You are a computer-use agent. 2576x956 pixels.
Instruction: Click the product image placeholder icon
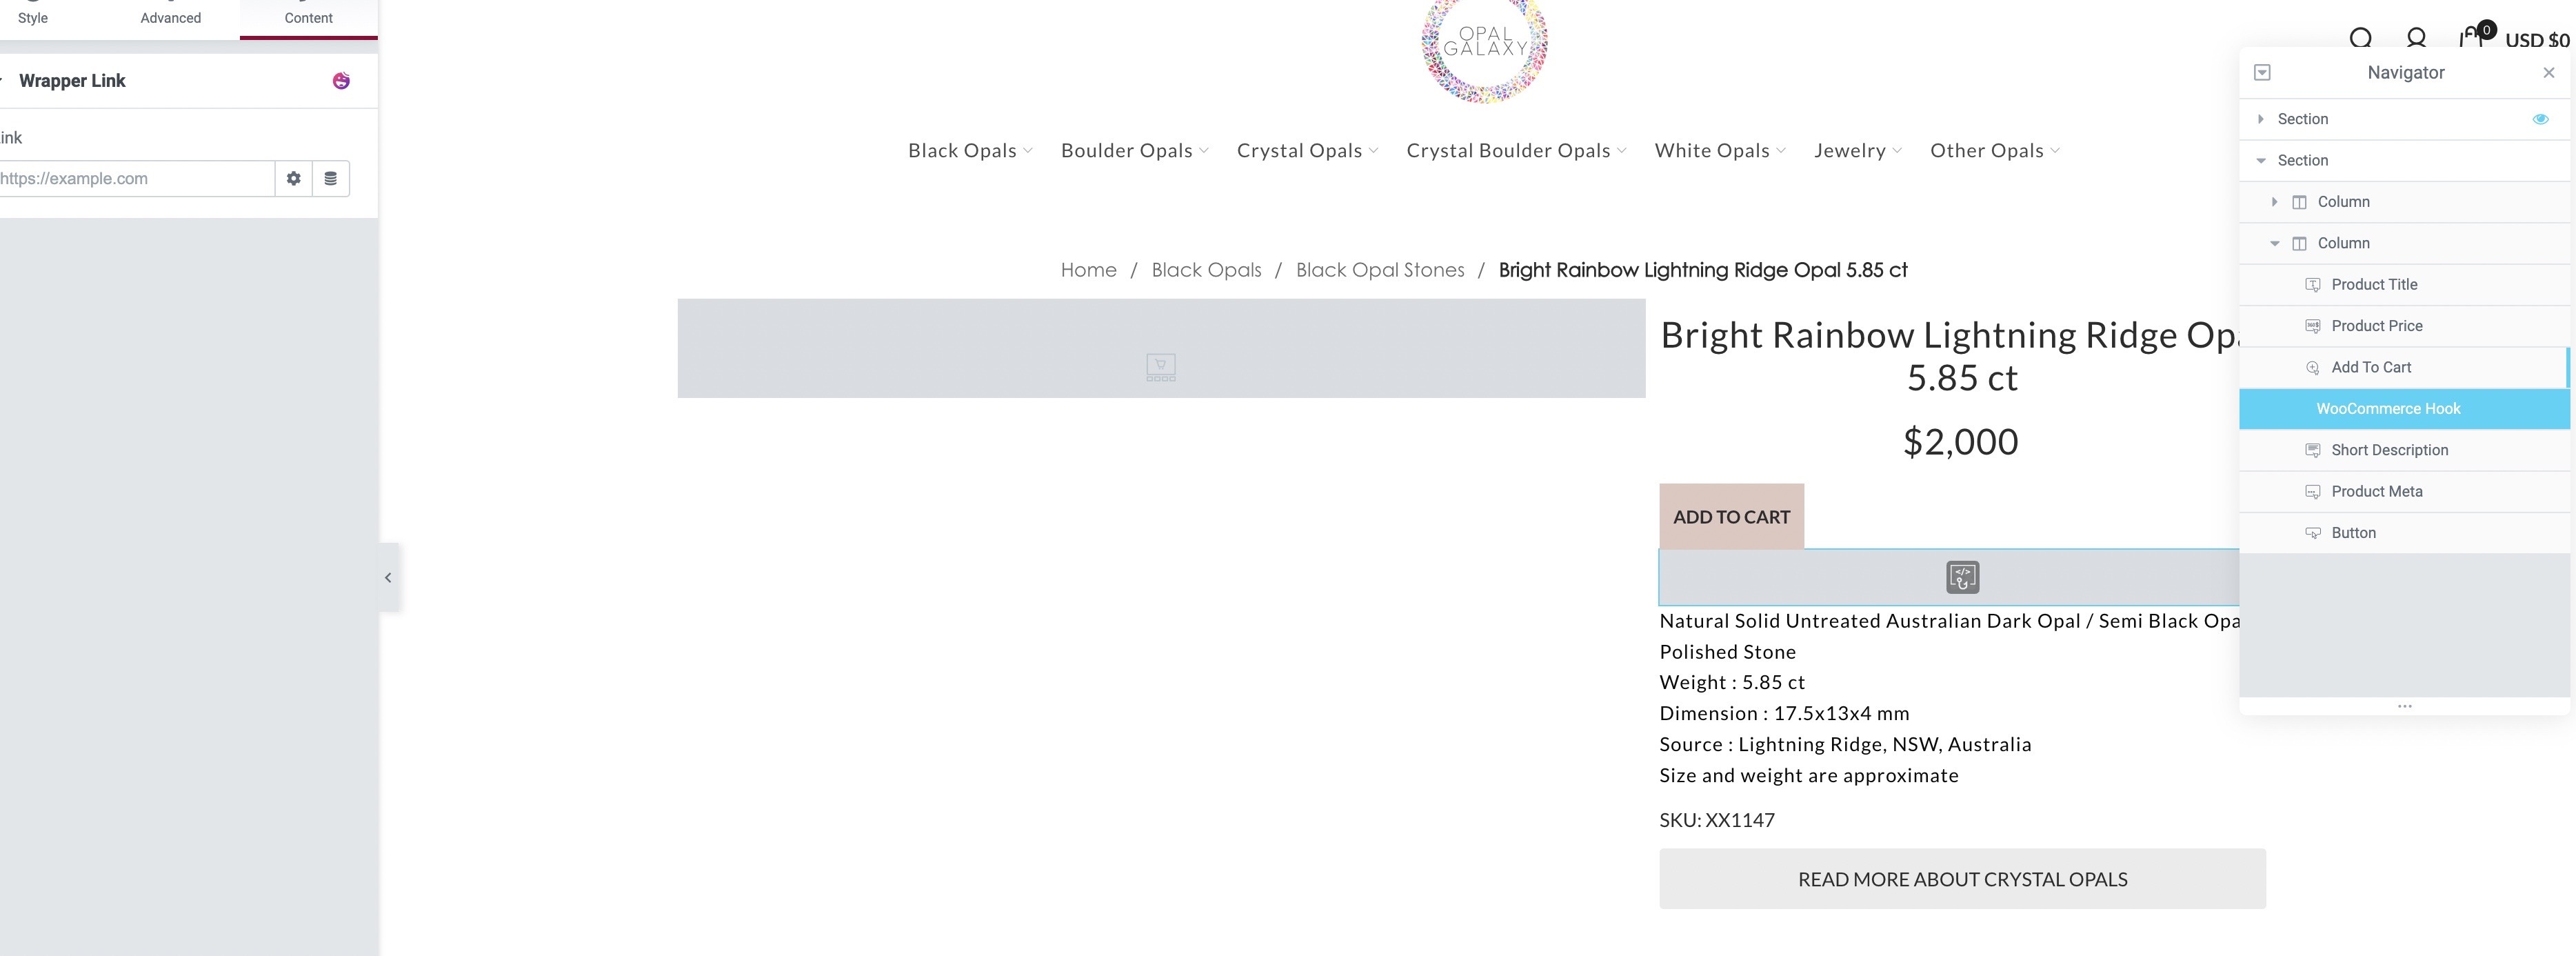1161,367
